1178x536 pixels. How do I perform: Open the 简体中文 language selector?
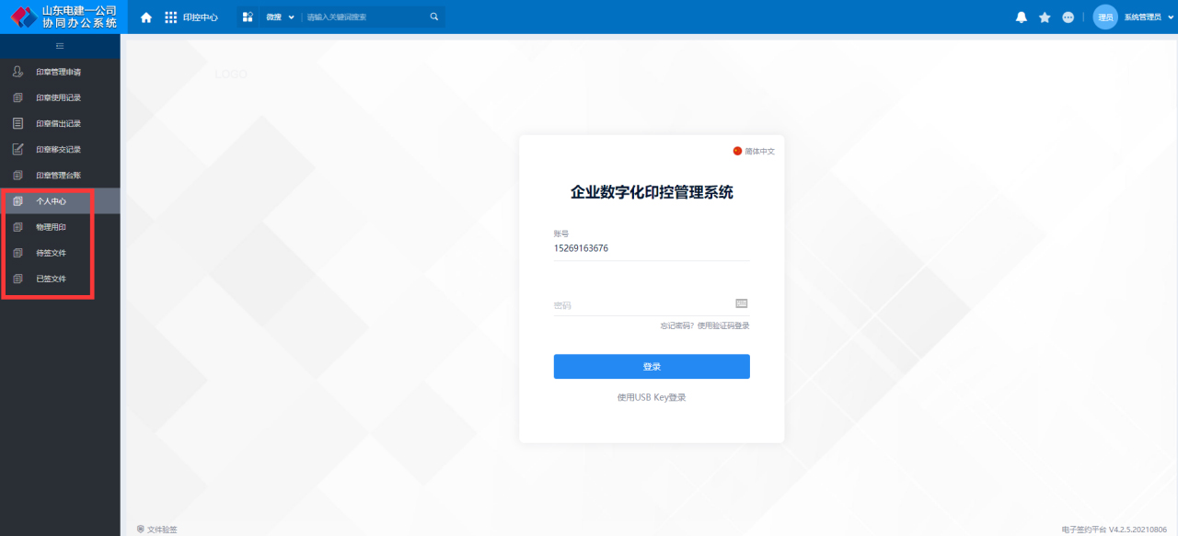point(754,151)
